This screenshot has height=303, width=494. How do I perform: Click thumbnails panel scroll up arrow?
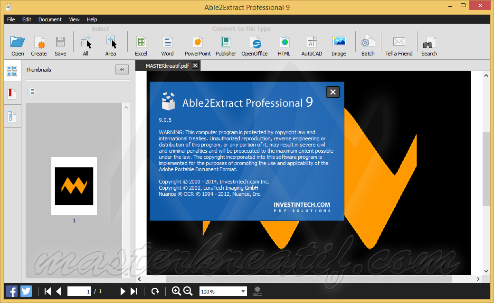[x=126, y=107]
